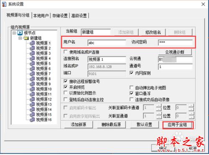Click the 默认设置 button

145,125
